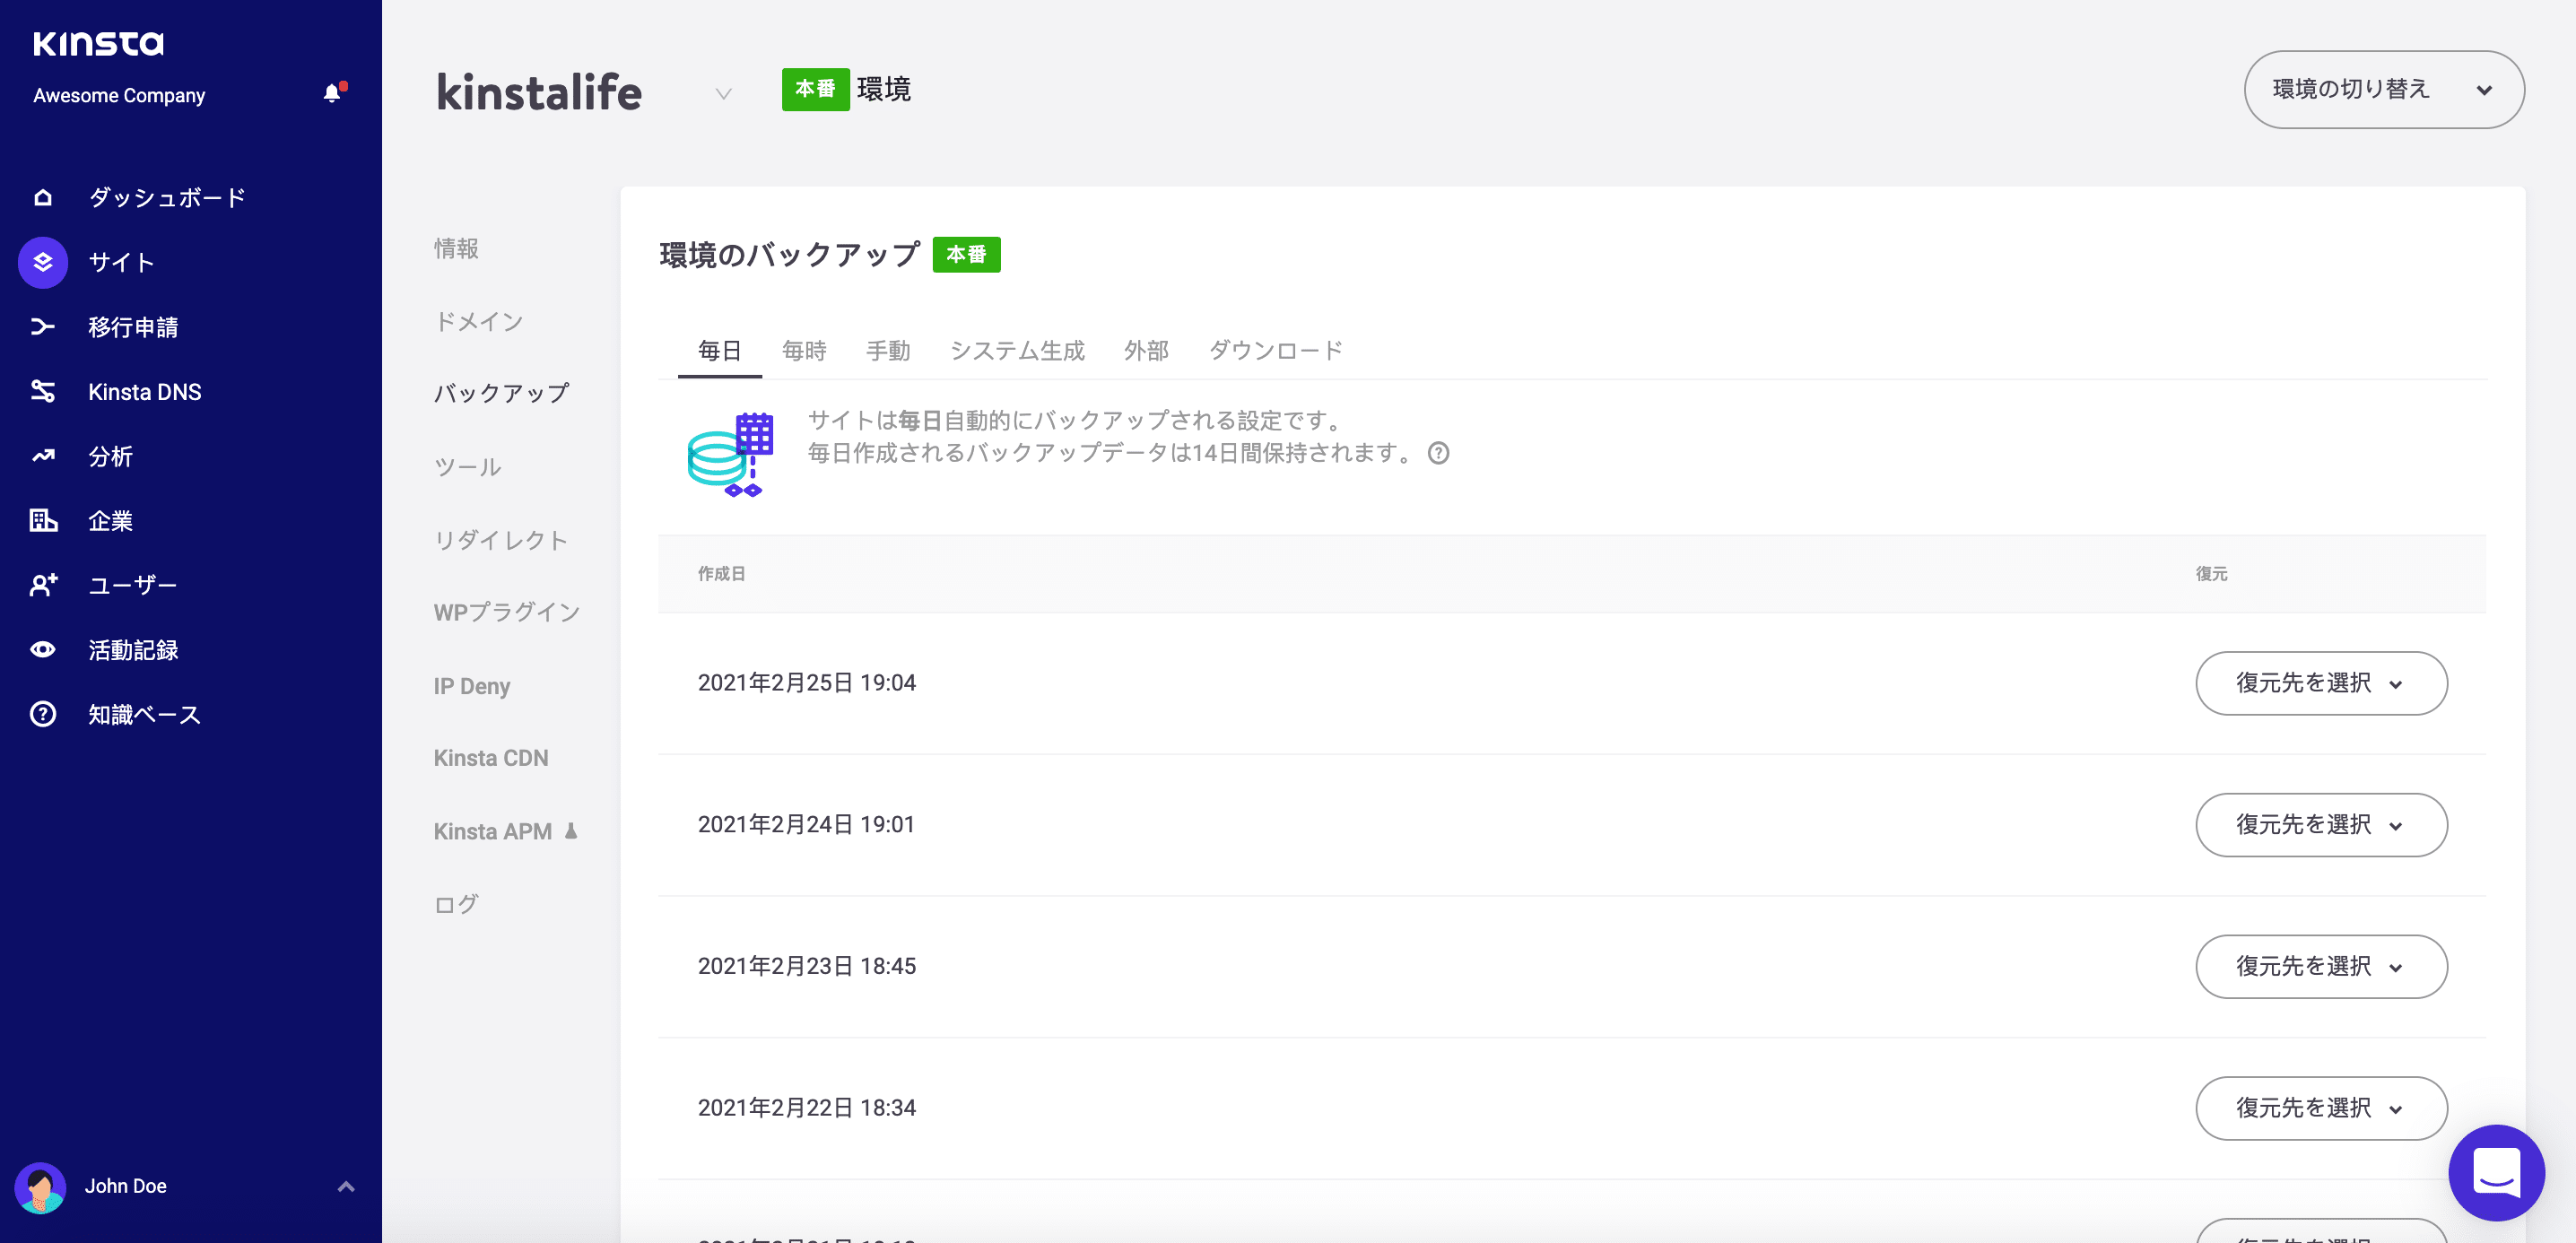The width and height of the screenshot is (2576, 1243).
Task: Click the 移行申請 migration icon
Action: click(x=42, y=326)
